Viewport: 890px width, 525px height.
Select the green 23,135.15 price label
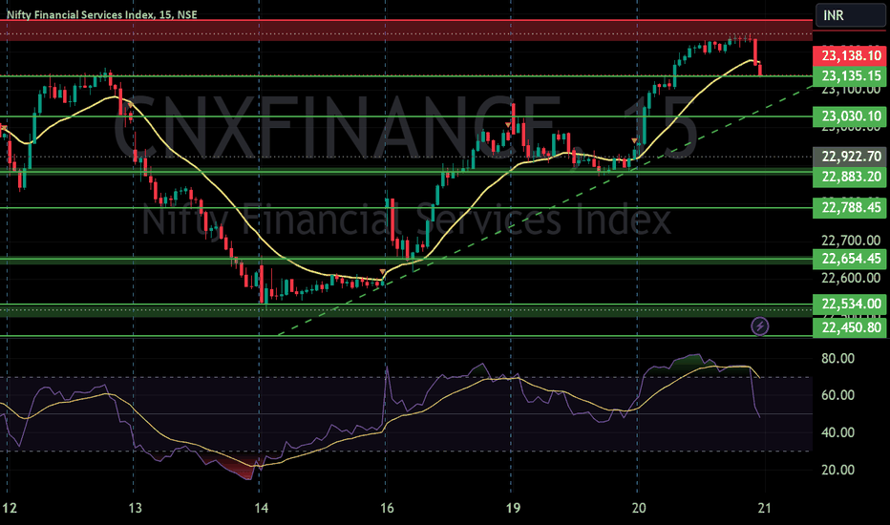[850, 76]
